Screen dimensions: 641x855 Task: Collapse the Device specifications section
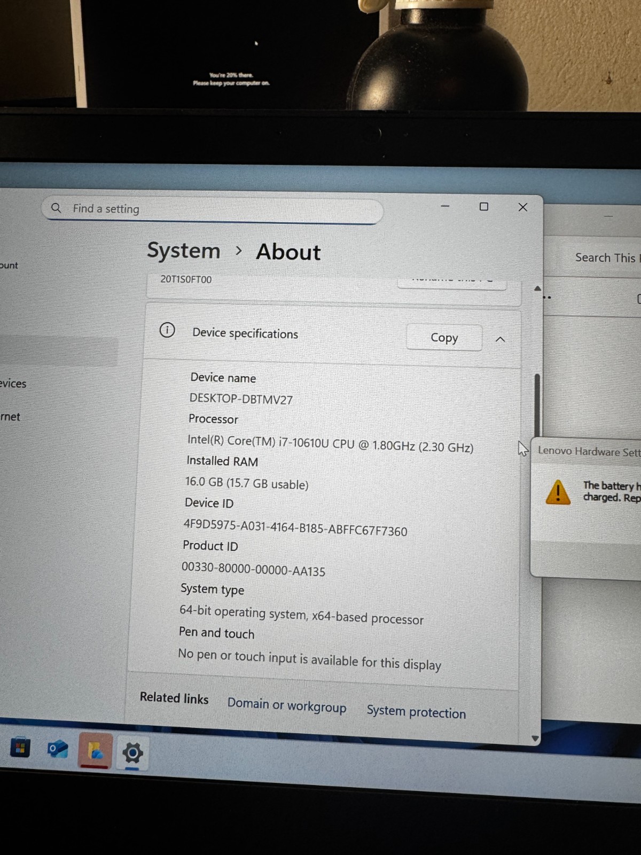(500, 339)
